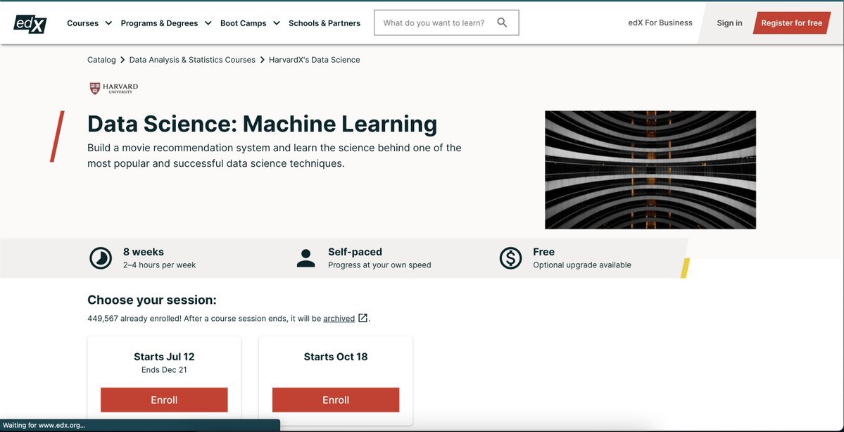Click the Data Science: Machine Learning title

(262, 124)
